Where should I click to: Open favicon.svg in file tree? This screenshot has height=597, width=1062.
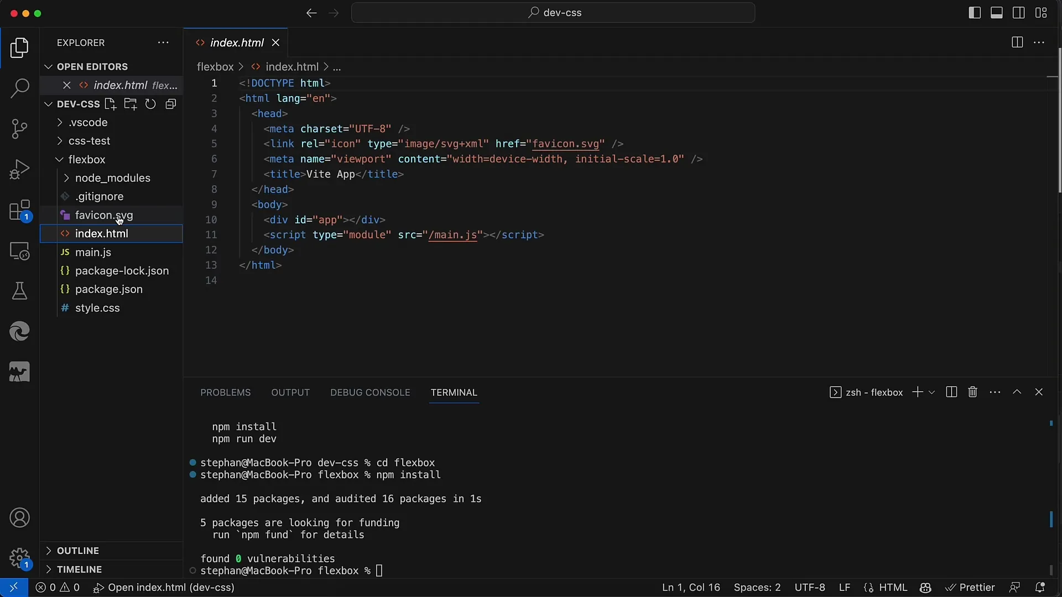click(104, 215)
